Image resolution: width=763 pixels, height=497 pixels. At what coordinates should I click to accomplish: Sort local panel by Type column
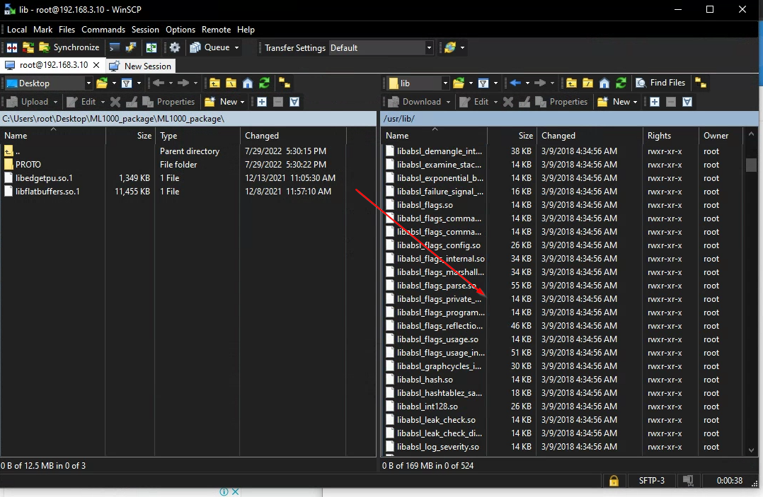click(x=197, y=136)
